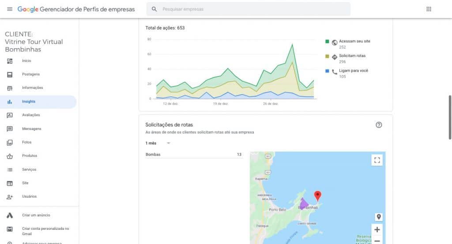Viewport: 452px width, 244px height.
Task: Click the yellow Solicitam rotas swatch
Action: pos(327,56)
